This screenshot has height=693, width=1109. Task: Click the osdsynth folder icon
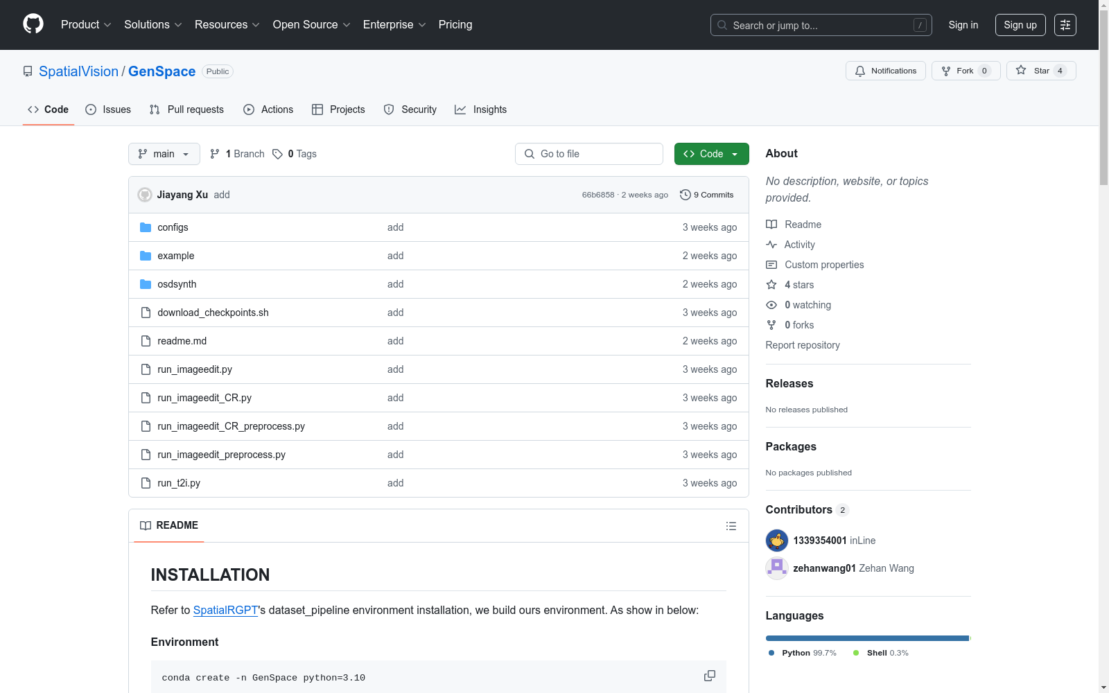tap(146, 284)
